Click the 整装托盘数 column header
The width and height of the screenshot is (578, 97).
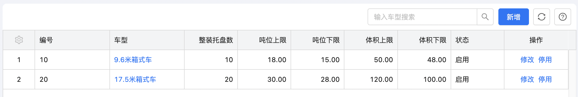(216, 40)
